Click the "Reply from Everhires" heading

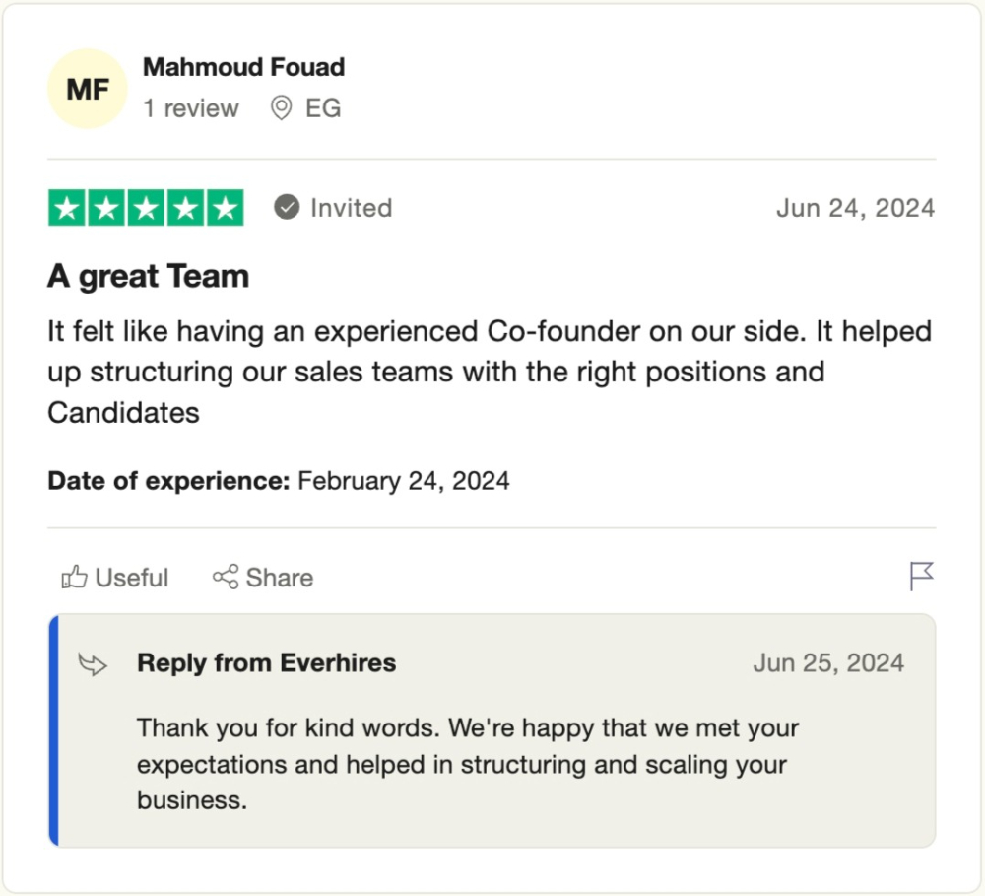[x=266, y=663]
